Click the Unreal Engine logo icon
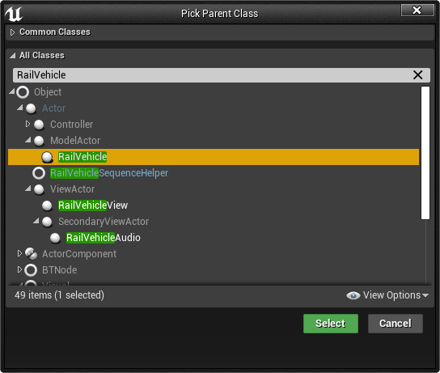Screen dimensions: 440x373 14,14
